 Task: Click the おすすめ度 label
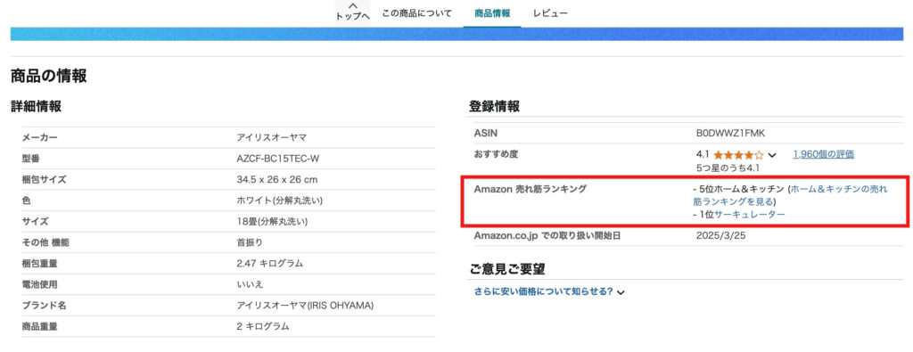pyautogui.click(x=496, y=154)
